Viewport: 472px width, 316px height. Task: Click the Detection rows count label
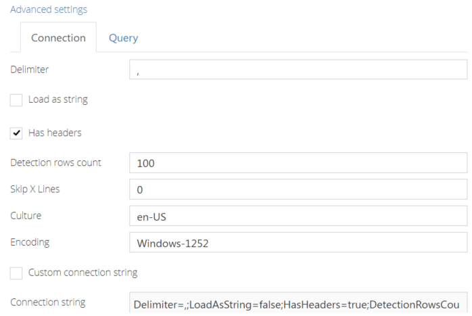(x=55, y=162)
